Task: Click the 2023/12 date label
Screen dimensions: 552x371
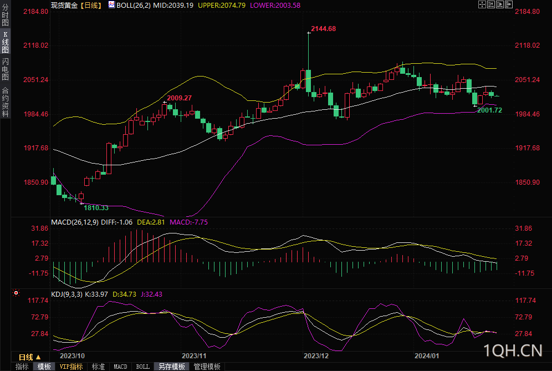Action: coord(316,355)
